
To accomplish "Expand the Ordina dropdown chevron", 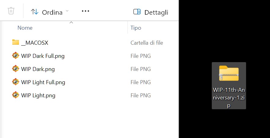I will pos(67,11).
